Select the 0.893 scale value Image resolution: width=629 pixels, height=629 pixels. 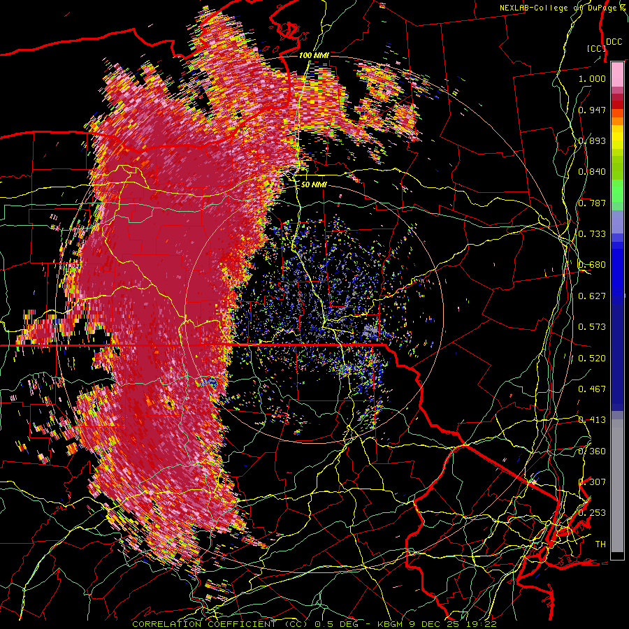click(x=592, y=140)
